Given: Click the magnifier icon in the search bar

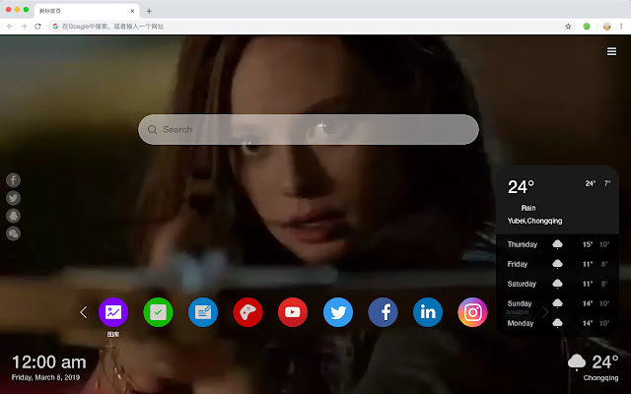Looking at the screenshot, I should tap(152, 129).
